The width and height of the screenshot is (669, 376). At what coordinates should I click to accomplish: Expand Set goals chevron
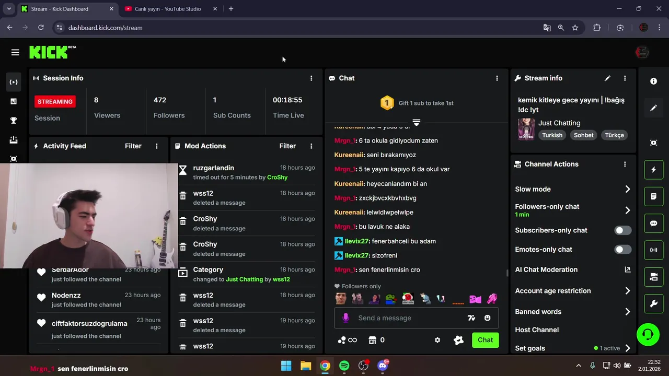pos(628,348)
